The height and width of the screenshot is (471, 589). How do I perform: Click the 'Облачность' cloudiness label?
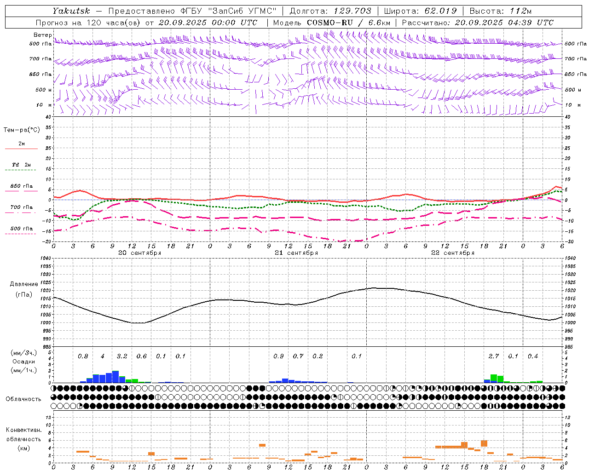point(23,399)
